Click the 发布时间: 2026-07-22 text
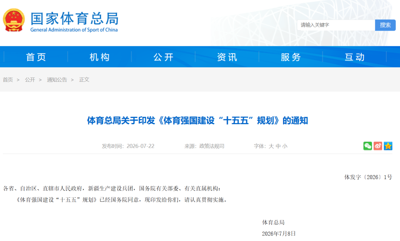400x241 pixels. tap(128, 146)
